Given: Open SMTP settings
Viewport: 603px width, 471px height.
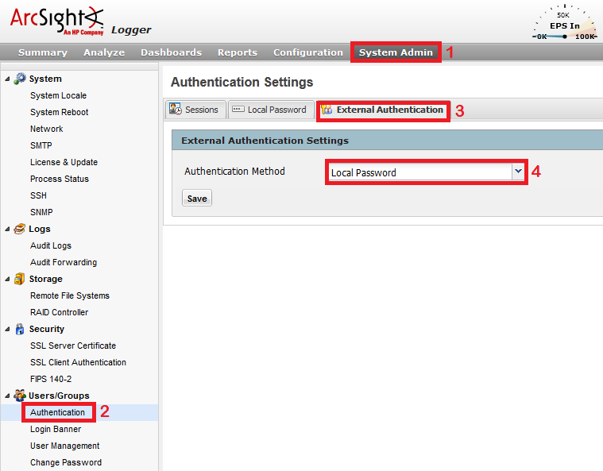Looking at the screenshot, I should pyautogui.click(x=41, y=145).
